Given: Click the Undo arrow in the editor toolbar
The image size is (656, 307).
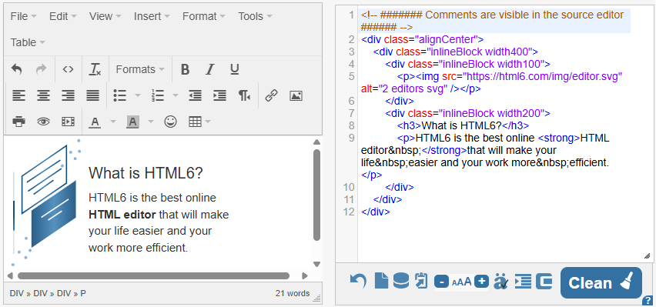Looking at the screenshot, I should point(16,69).
